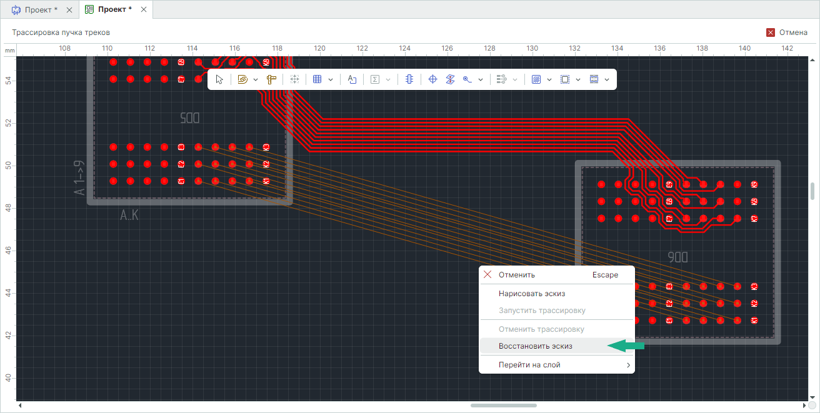Click 'Отменить' in the context menu

[516, 275]
